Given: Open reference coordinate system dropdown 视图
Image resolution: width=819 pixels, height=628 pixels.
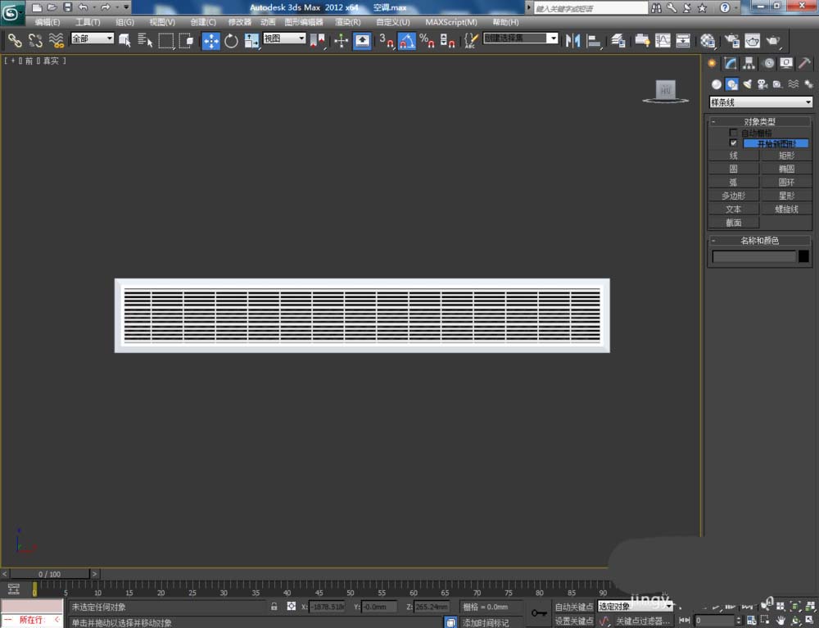Looking at the screenshot, I should point(284,38).
